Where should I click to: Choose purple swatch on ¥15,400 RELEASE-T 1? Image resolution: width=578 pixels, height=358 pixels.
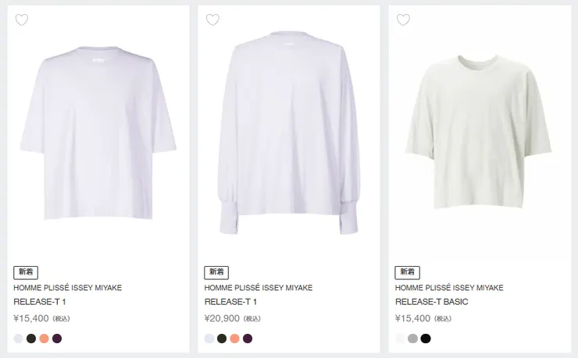point(57,339)
